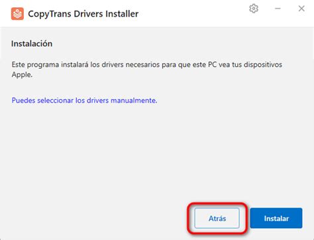Go back with the Atrás button
Viewport: 314px width, 240px height.
(x=217, y=218)
